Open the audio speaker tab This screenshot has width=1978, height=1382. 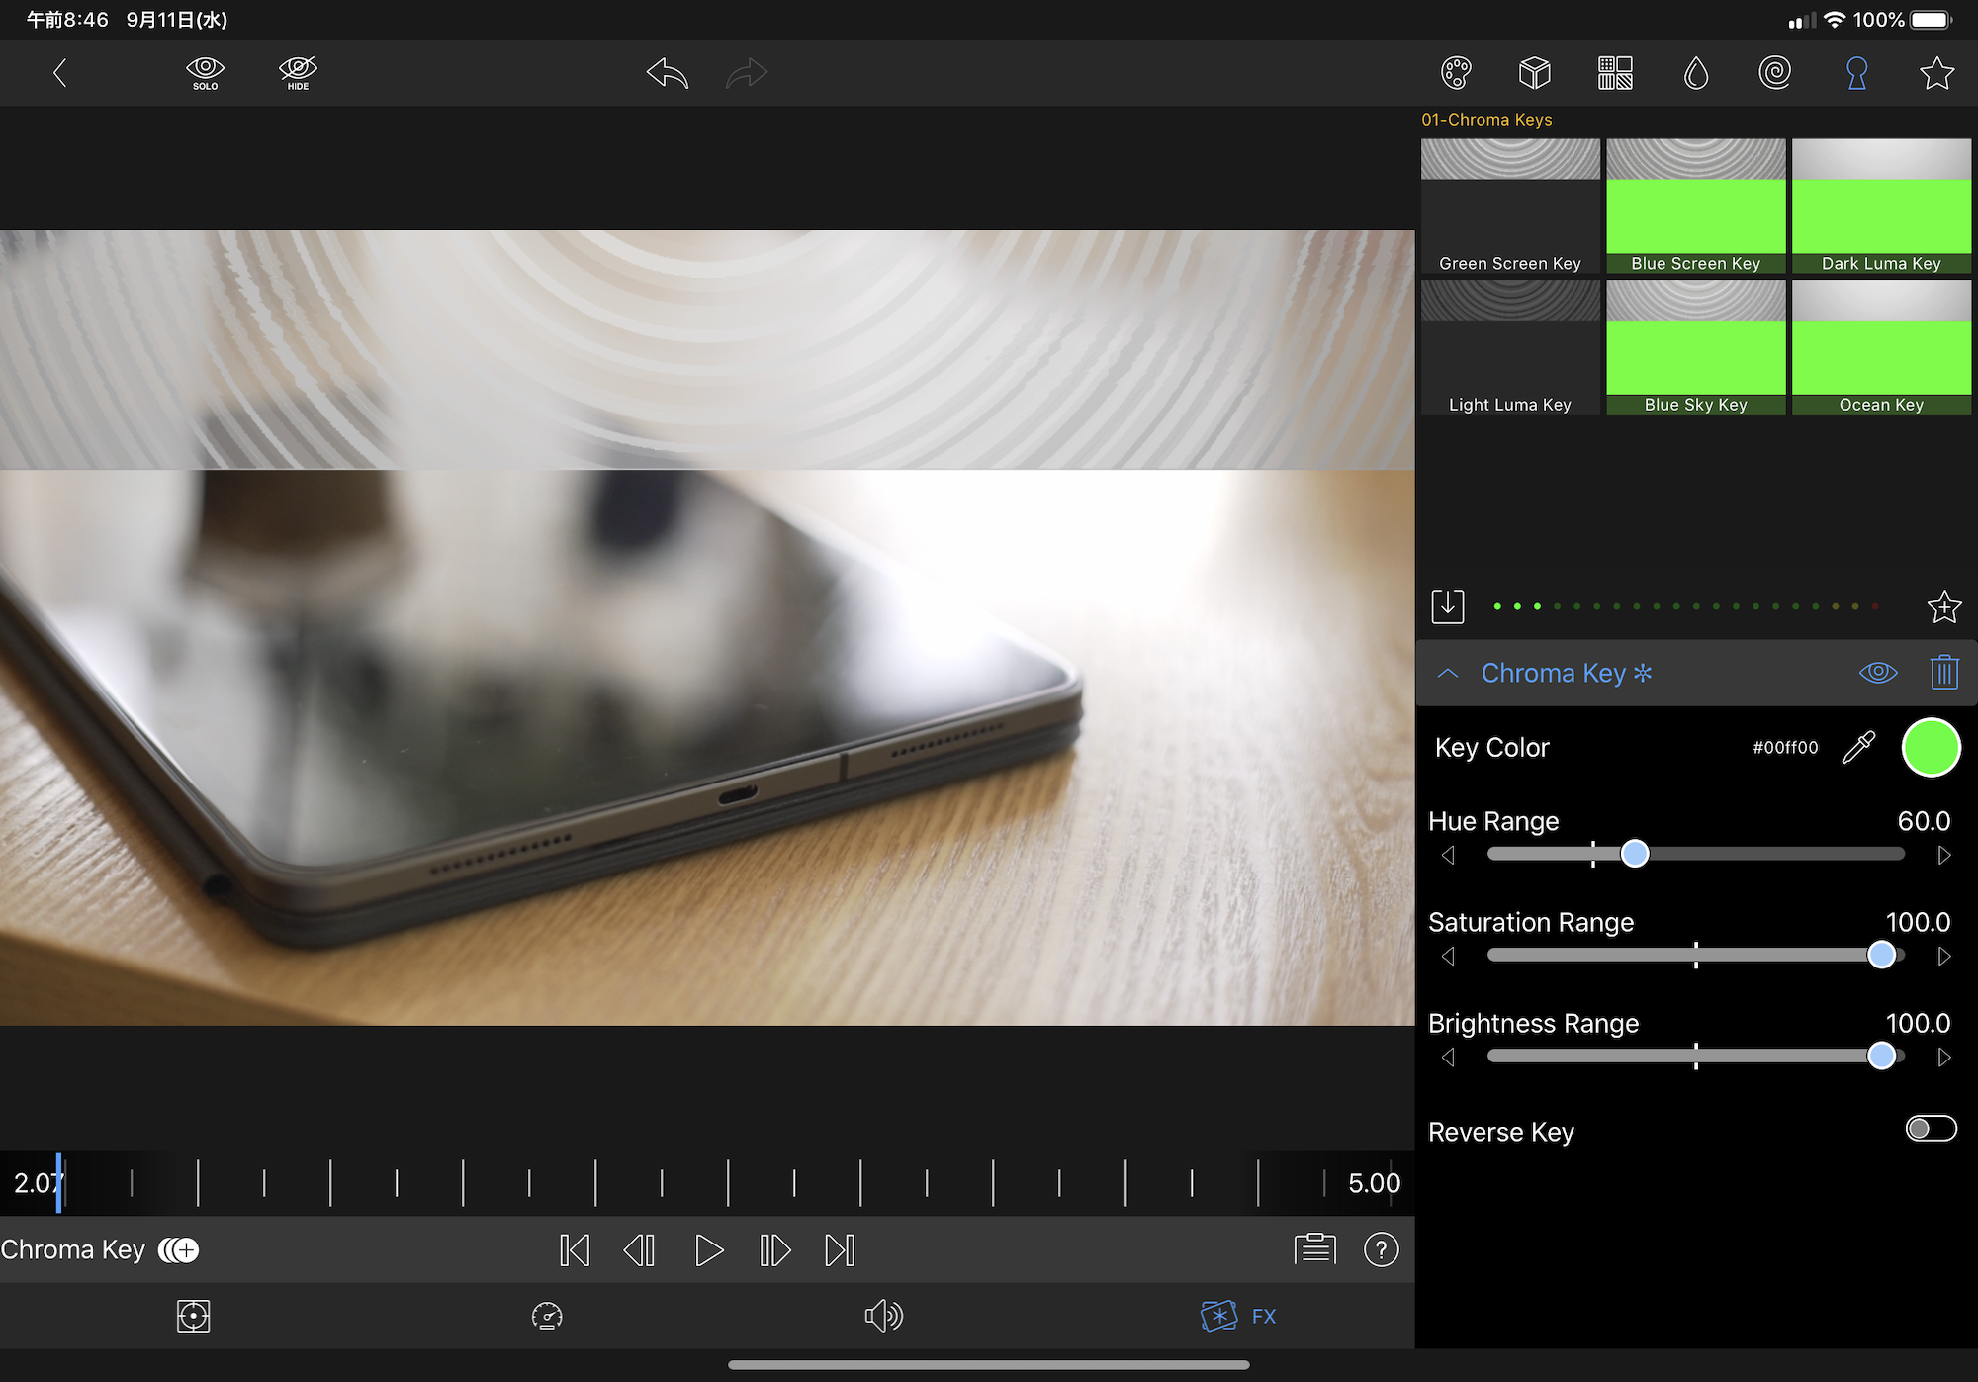tap(883, 1316)
